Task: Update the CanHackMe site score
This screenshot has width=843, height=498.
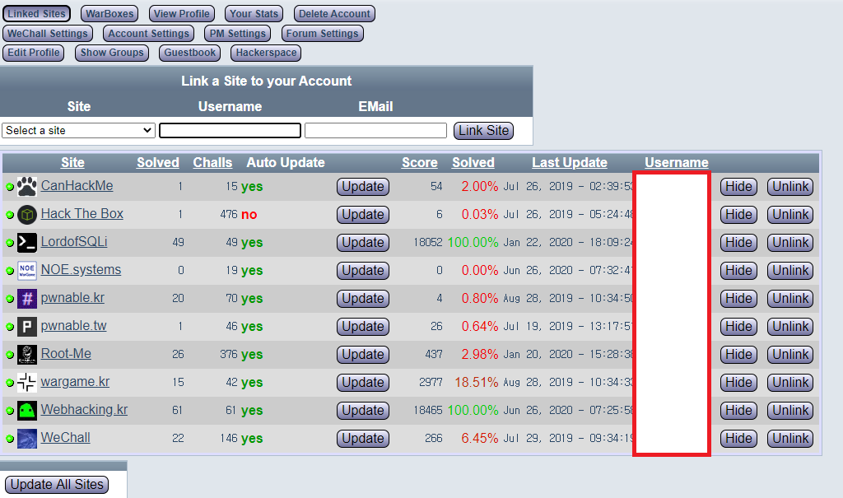Action: 363,187
